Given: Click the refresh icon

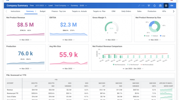Looking at the screenshot, I should tap(155, 6).
